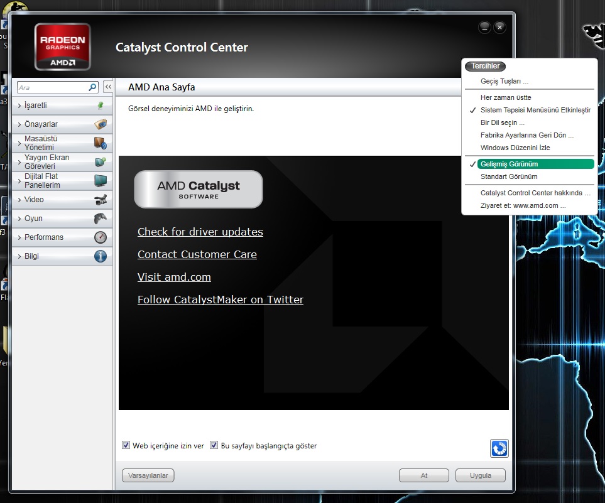Open Check for driver updates link
The width and height of the screenshot is (605, 503).
pyautogui.click(x=200, y=232)
